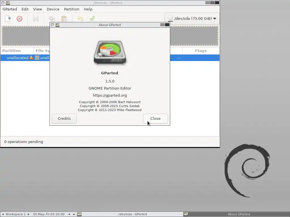Image resolution: width=290 pixels, height=217 pixels.
Task: Click the main window title bar app icon
Action: (x=8, y=3)
